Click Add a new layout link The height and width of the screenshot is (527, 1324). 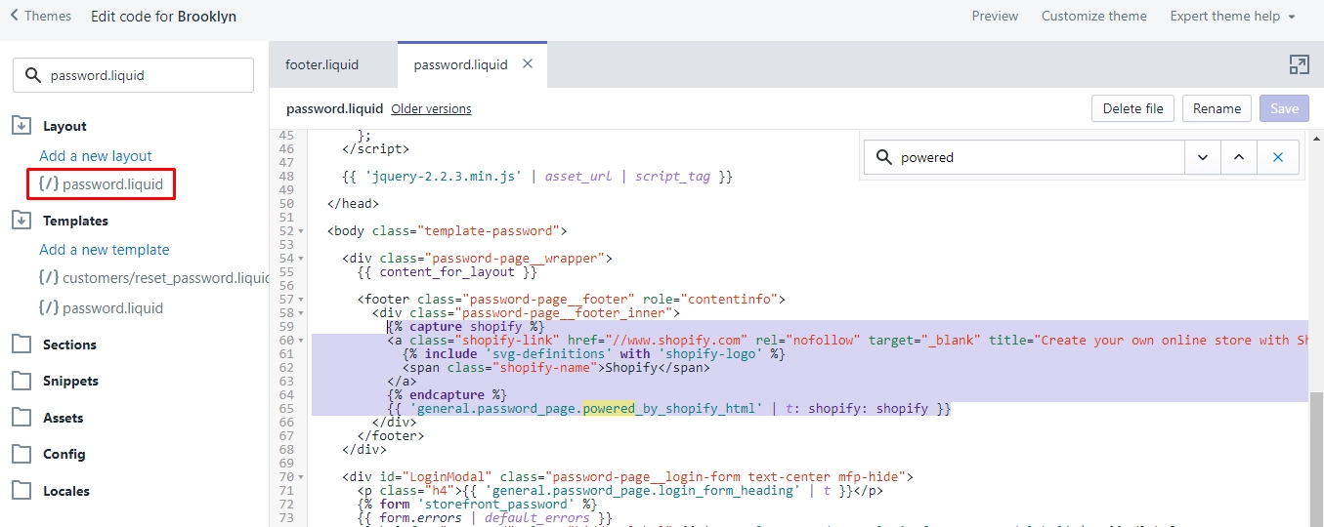point(96,156)
